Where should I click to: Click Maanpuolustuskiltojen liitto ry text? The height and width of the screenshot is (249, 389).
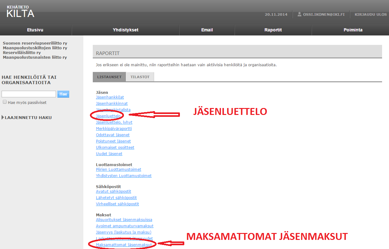[x=35, y=48]
